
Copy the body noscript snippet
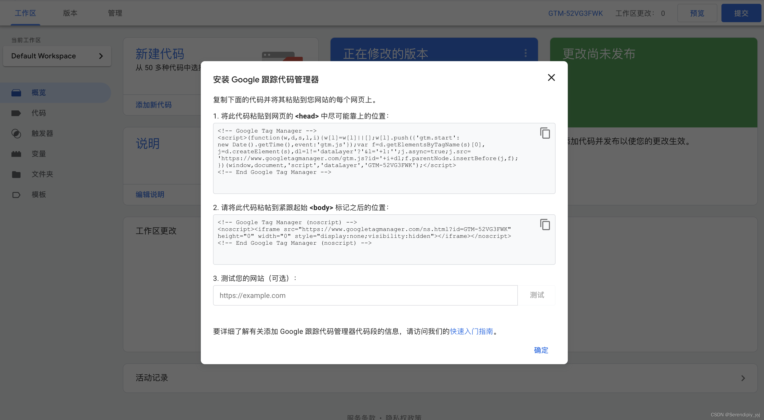[544, 224]
